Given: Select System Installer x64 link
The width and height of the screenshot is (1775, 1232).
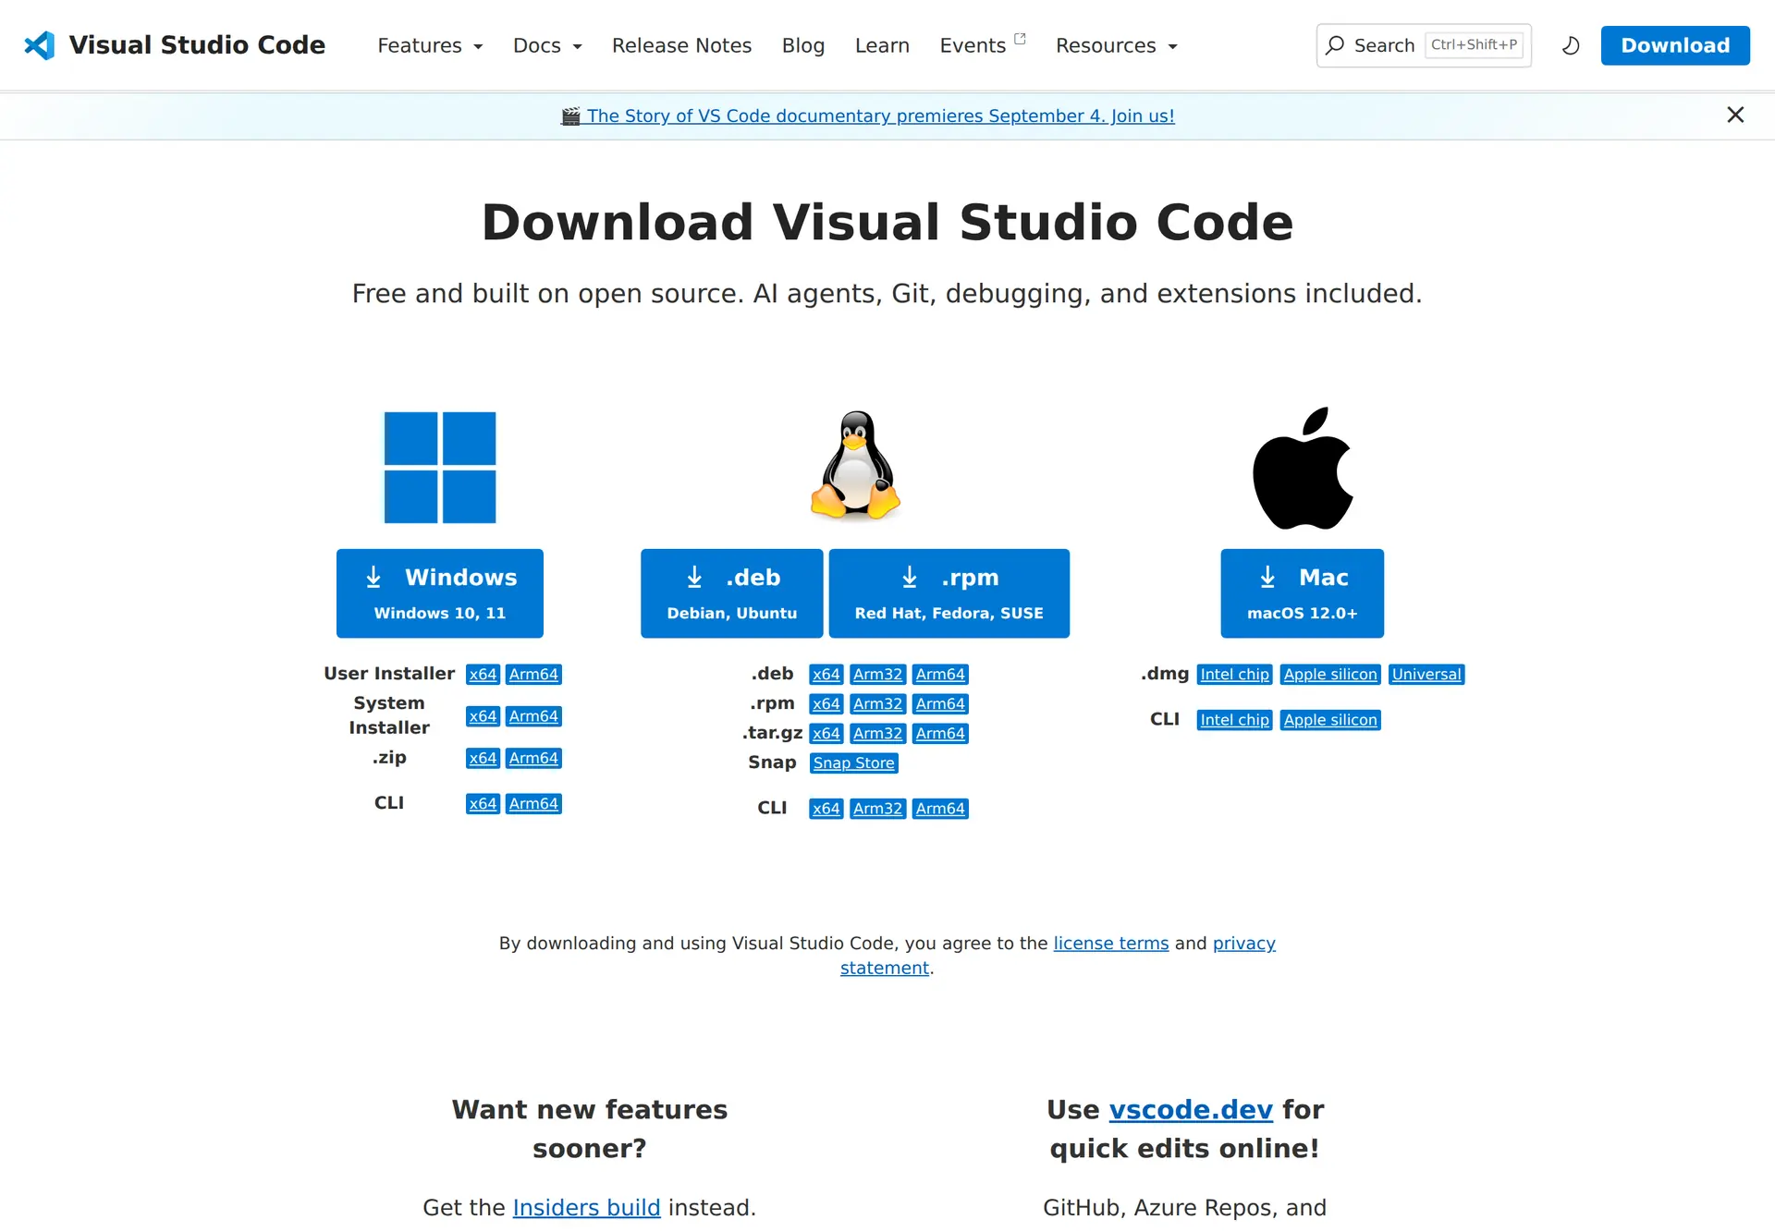Looking at the screenshot, I should click(x=483, y=716).
